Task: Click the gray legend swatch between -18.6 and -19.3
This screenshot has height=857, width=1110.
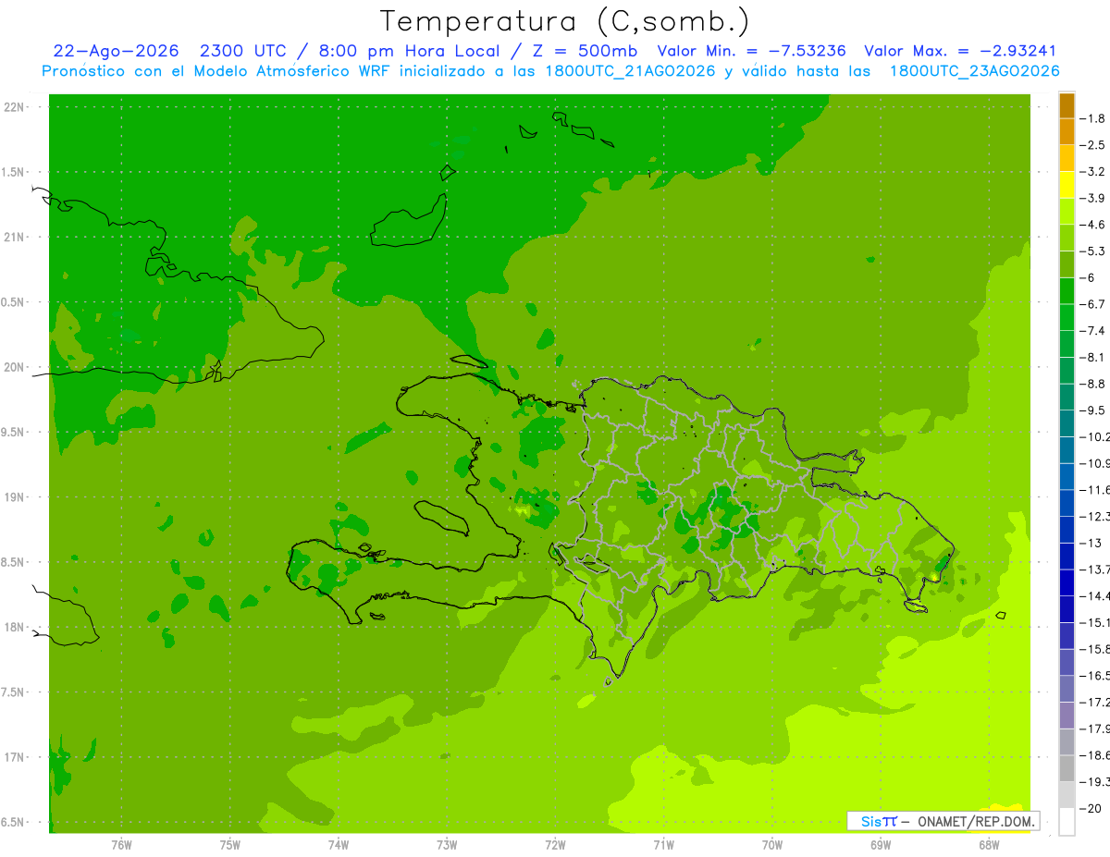Action: pos(1067,768)
